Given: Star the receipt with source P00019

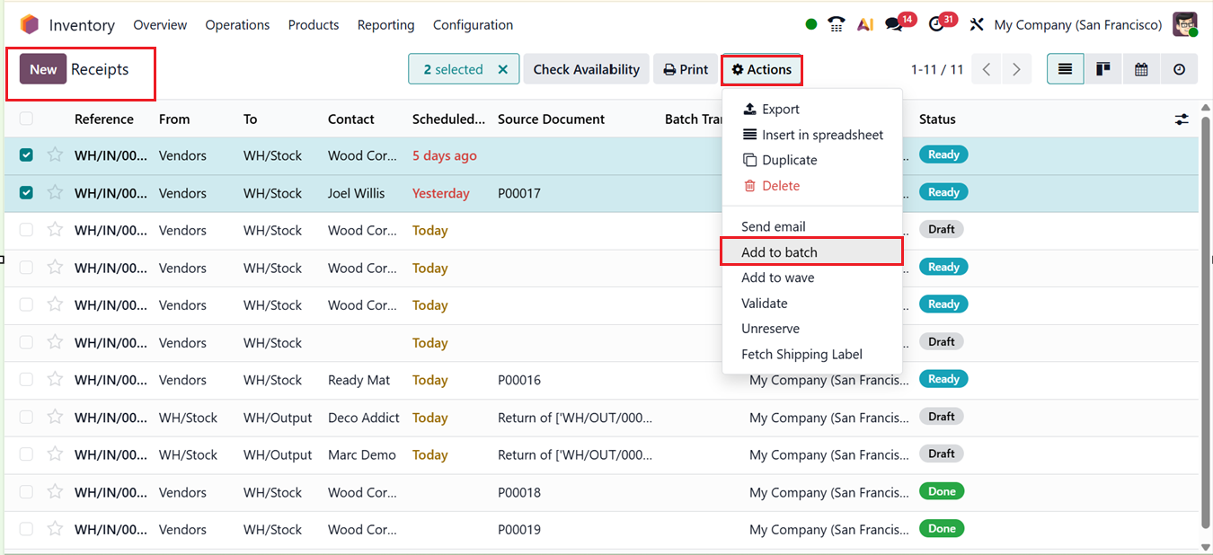Looking at the screenshot, I should [55, 529].
